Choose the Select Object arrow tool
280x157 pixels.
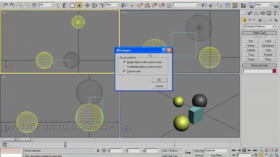[x=58, y=5]
